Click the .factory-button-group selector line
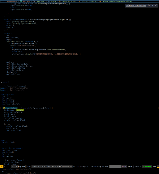Screen dimensions: 159x174 tap(12, 148)
